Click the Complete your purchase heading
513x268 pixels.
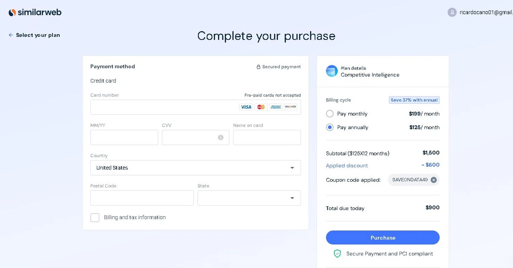tap(266, 36)
